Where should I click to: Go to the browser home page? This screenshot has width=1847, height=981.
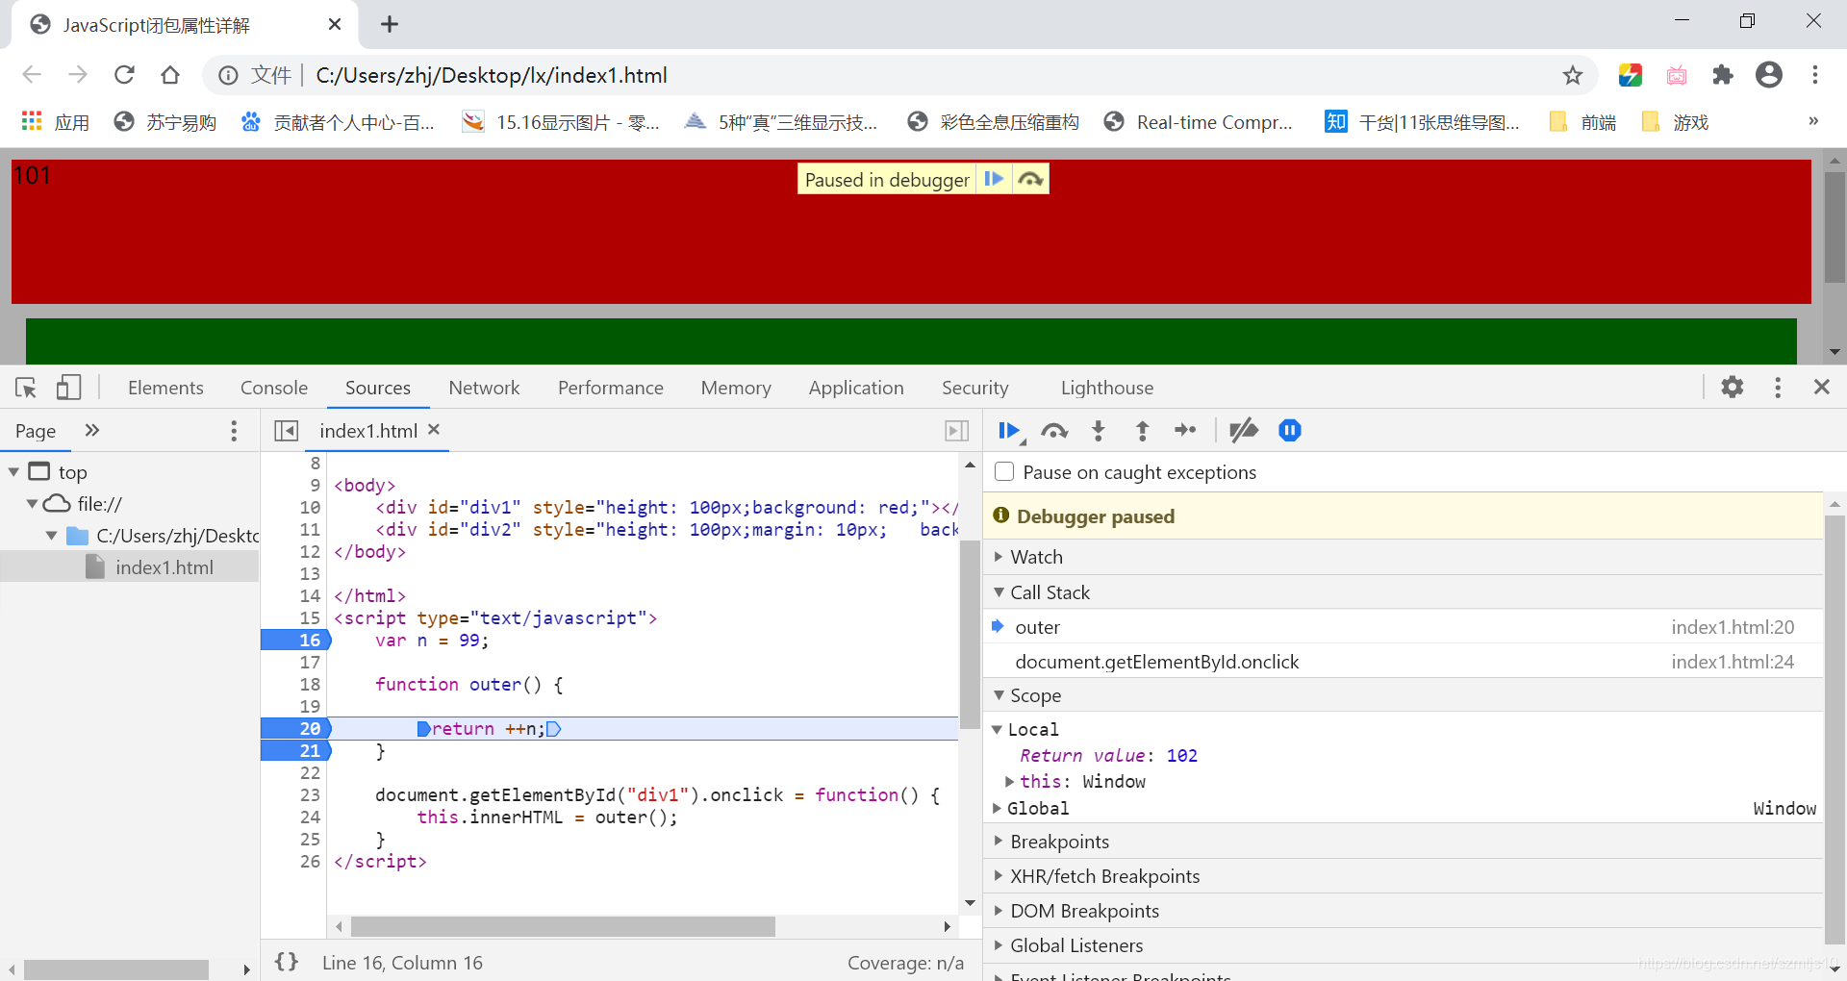coord(170,75)
